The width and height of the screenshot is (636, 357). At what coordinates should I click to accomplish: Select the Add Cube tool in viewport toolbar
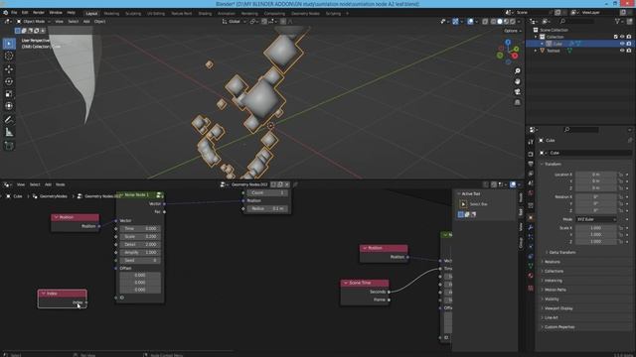click(9, 146)
